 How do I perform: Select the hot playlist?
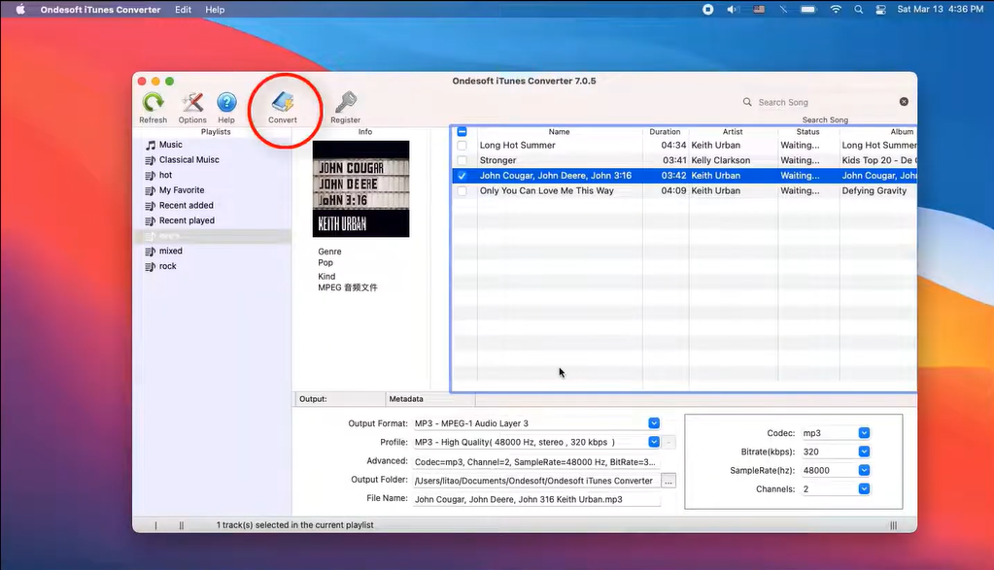(x=165, y=176)
